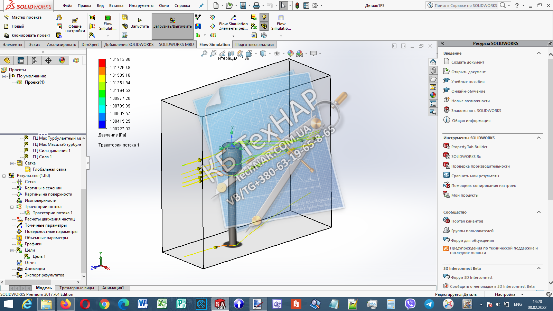553x311 pixels.
Task: Open the Вставка menu
Action: [x=116, y=6]
